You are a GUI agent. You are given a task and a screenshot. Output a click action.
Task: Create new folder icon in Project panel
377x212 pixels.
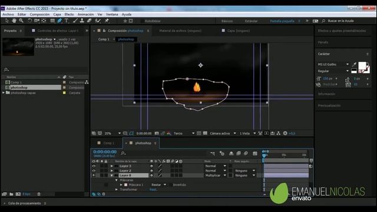11,194
